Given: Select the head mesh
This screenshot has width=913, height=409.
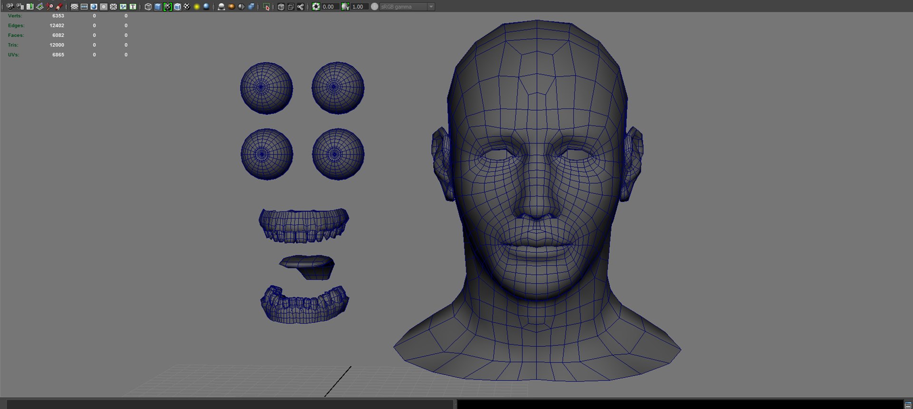Looking at the screenshot, I should [x=537, y=200].
